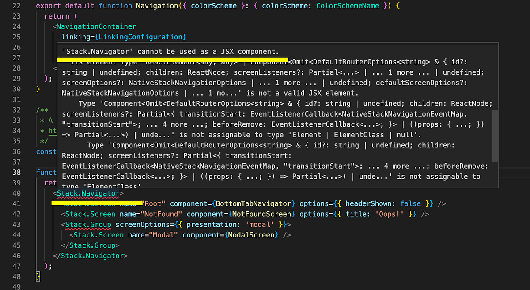530x290 pixels.
Task: Click line number 40 in the gutter
Action: (16, 193)
